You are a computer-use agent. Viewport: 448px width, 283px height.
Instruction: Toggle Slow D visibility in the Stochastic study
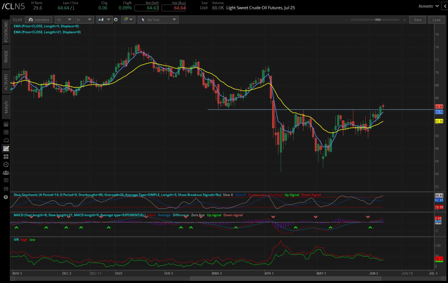pyautogui.click(x=240, y=195)
